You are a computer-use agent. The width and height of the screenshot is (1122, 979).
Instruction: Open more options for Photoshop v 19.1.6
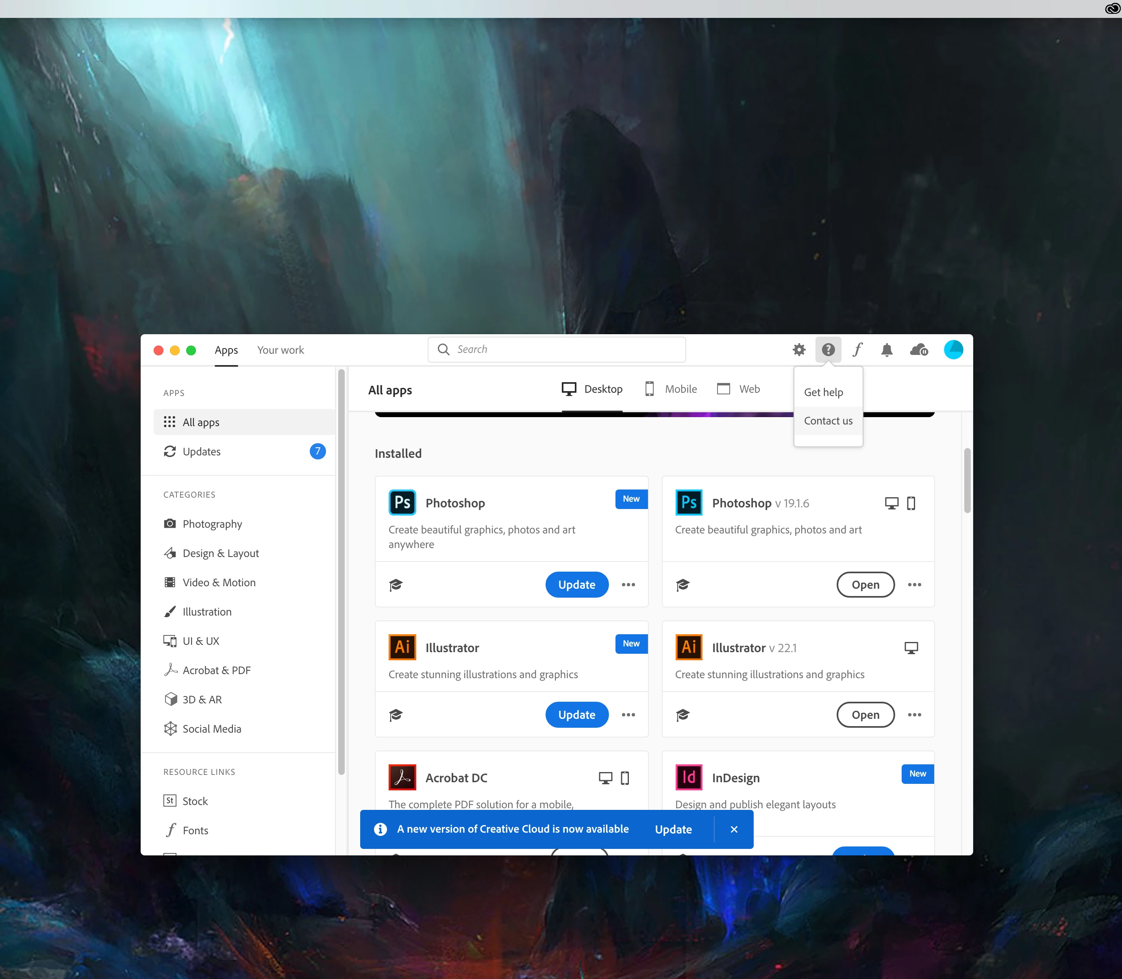coord(914,585)
